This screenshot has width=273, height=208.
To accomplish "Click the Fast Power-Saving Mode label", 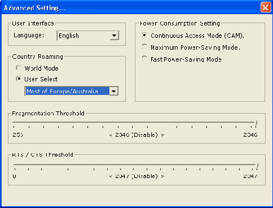I will tap(186, 59).
